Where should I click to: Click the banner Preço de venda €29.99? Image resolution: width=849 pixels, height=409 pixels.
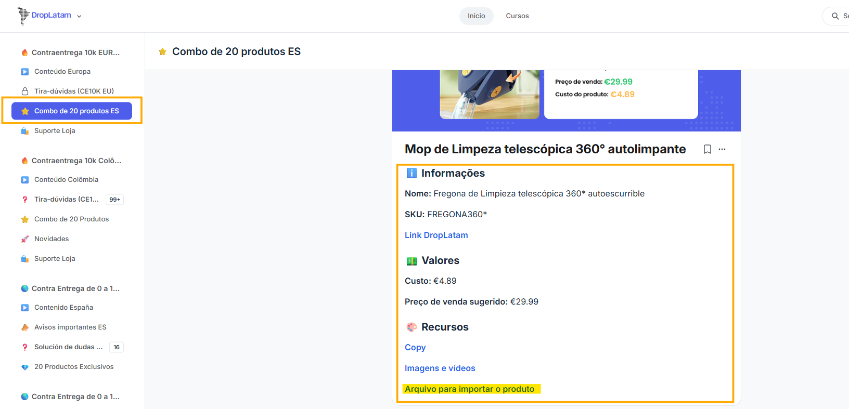pos(594,82)
